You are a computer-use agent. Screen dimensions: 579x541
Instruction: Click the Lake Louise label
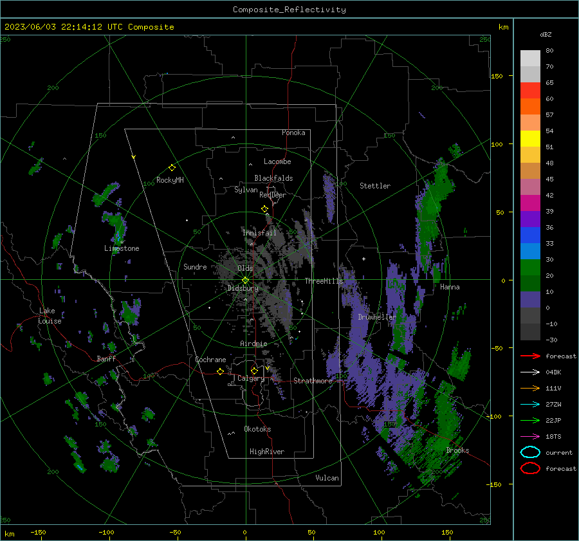(50, 316)
